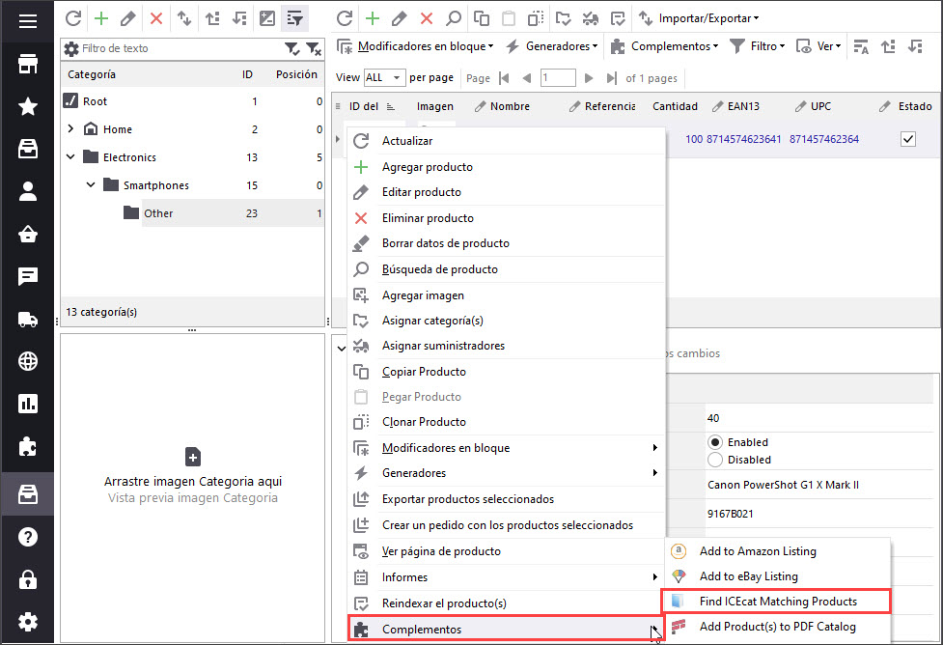Open reports bar chart icon in sidebar
The image size is (943, 645).
pyautogui.click(x=28, y=404)
